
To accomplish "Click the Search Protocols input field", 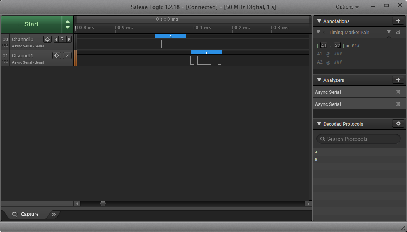I will pos(358,139).
